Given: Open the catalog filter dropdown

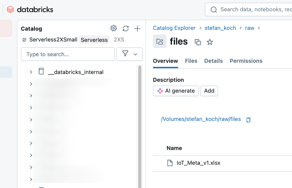Looking at the screenshot, I should [x=129, y=54].
